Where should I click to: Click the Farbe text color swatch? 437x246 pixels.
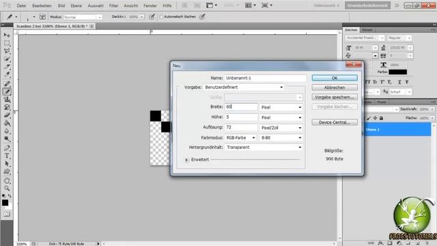(x=397, y=72)
